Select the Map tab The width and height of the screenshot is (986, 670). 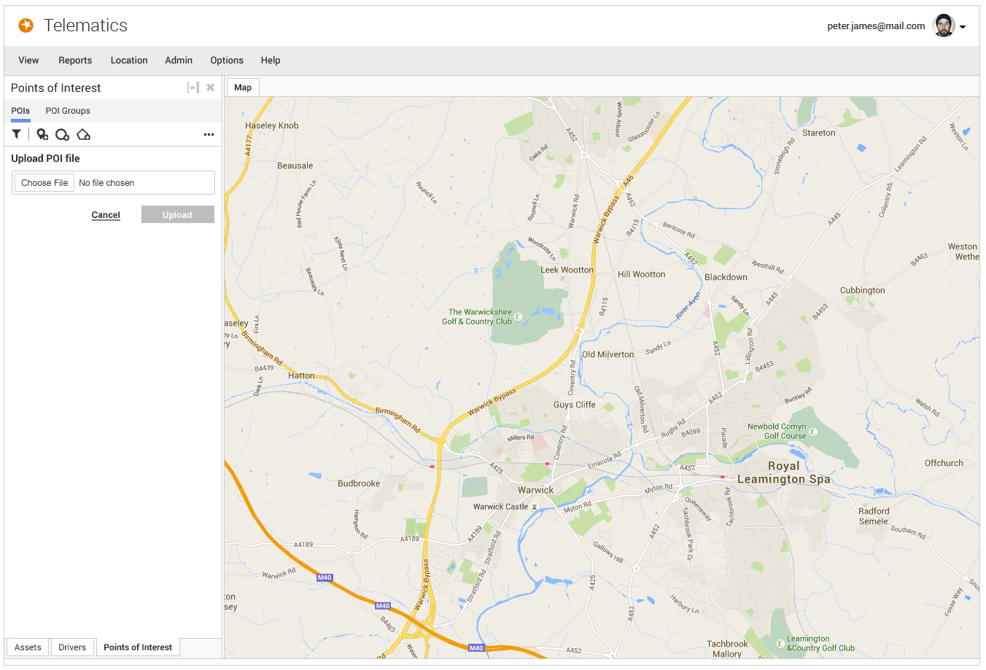coord(243,87)
